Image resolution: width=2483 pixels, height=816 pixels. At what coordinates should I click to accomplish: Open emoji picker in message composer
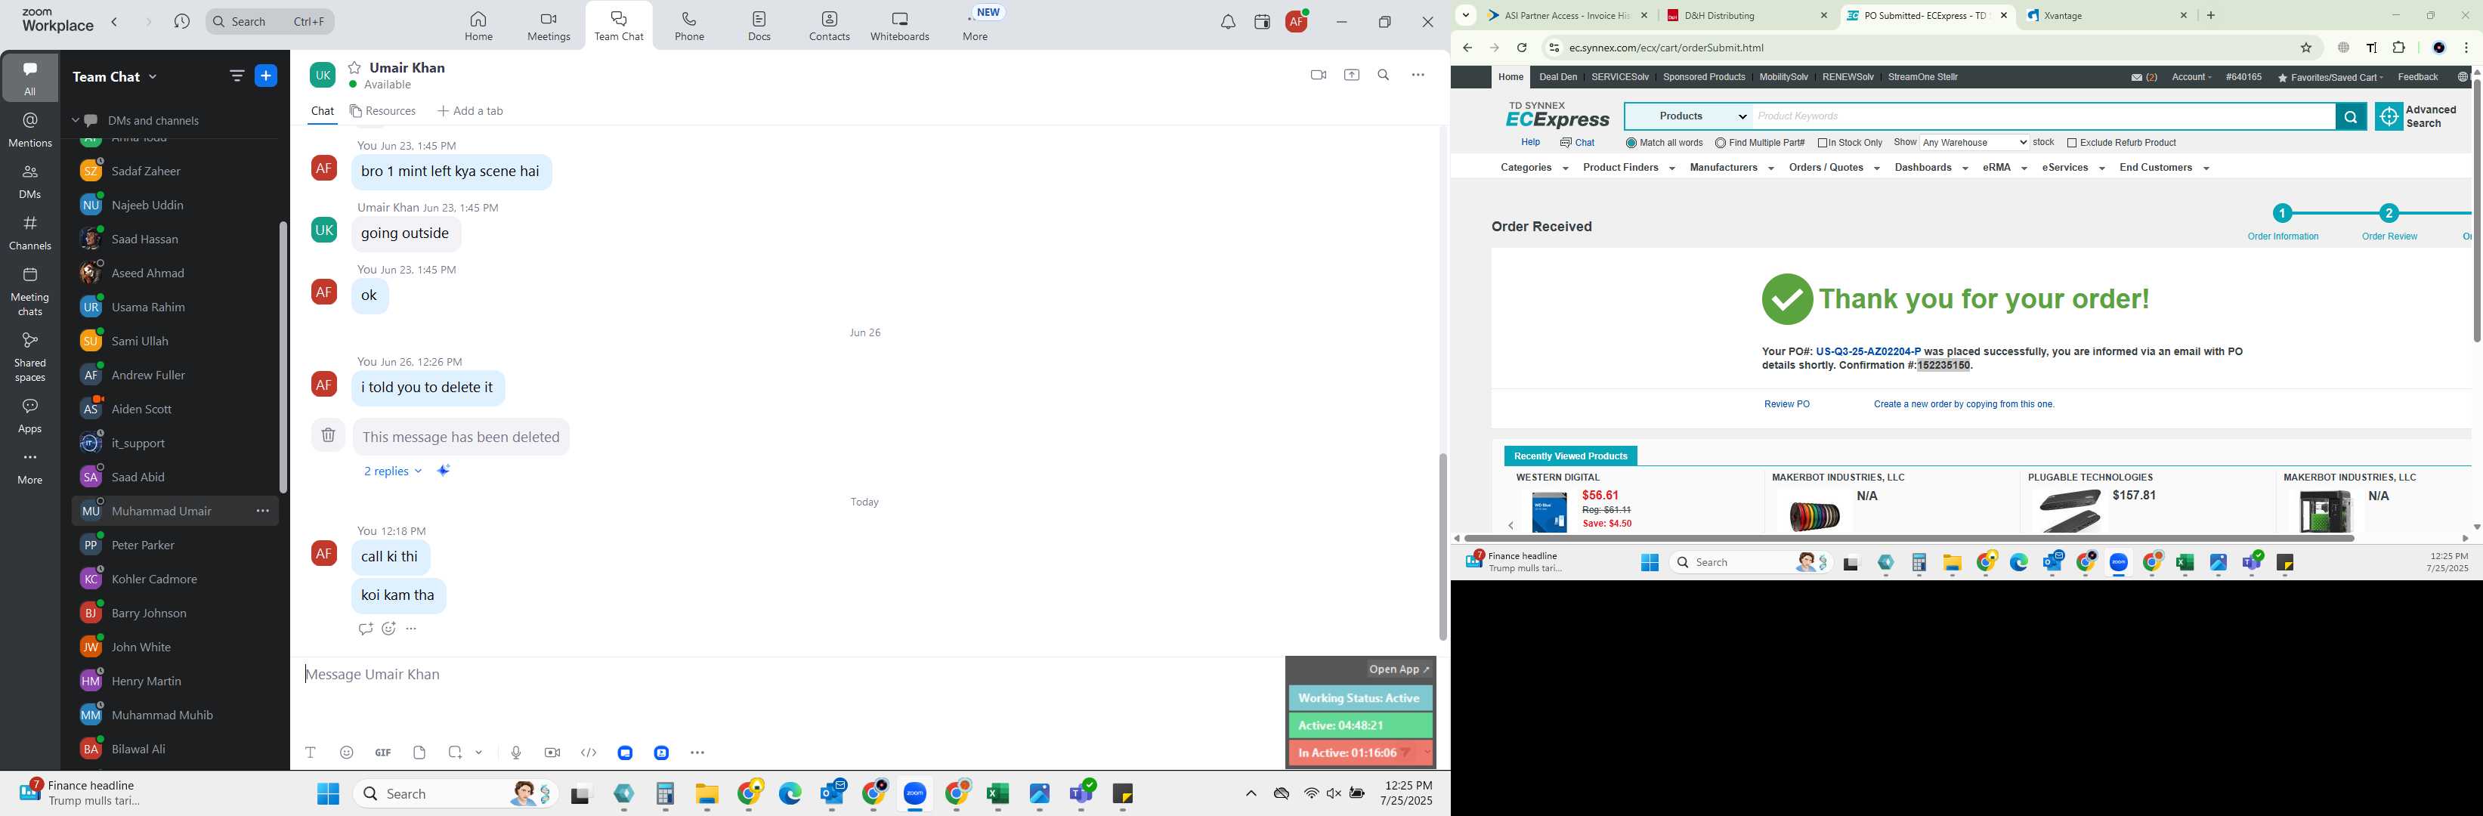pos(347,753)
